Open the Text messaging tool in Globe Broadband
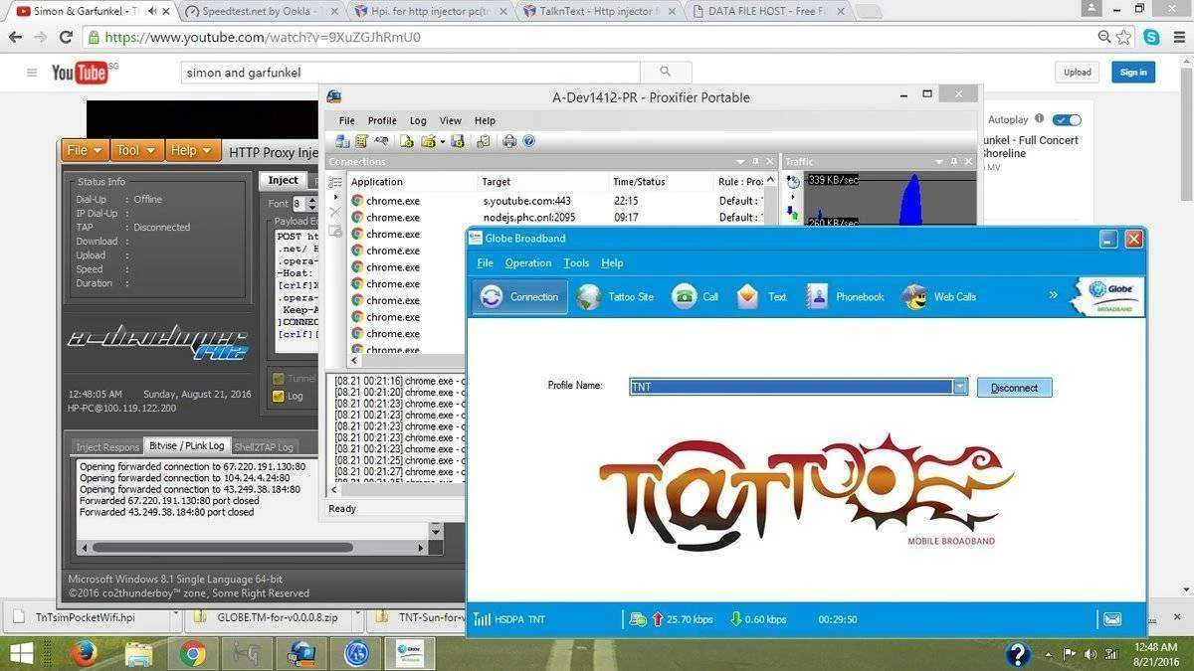 click(x=762, y=296)
